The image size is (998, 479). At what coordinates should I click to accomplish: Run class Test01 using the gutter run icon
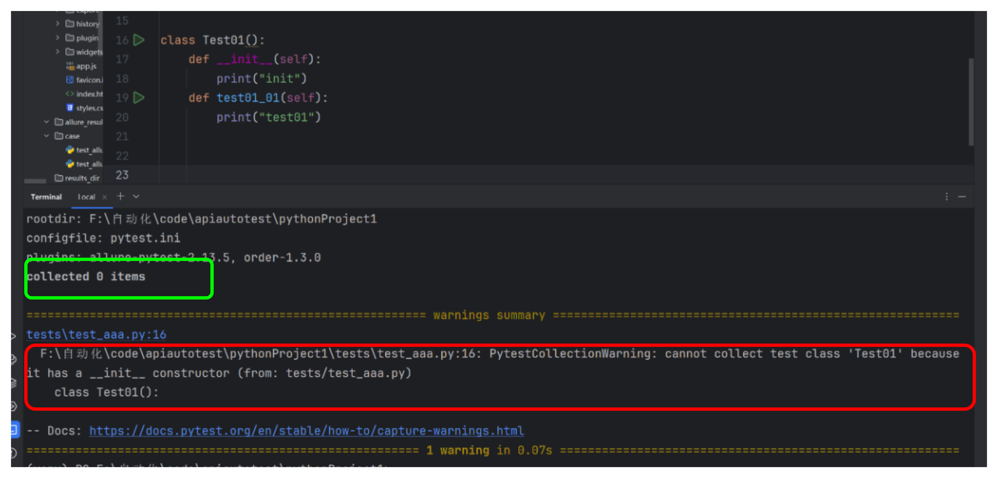click(x=139, y=40)
